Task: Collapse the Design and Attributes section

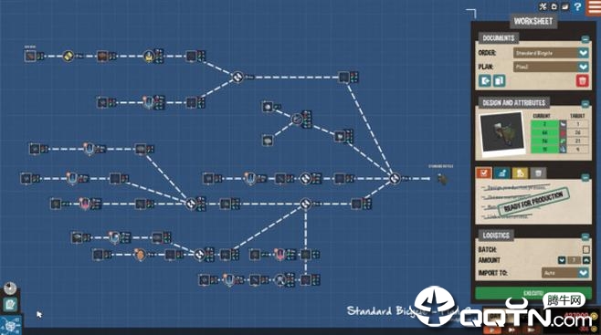Action: (x=585, y=104)
